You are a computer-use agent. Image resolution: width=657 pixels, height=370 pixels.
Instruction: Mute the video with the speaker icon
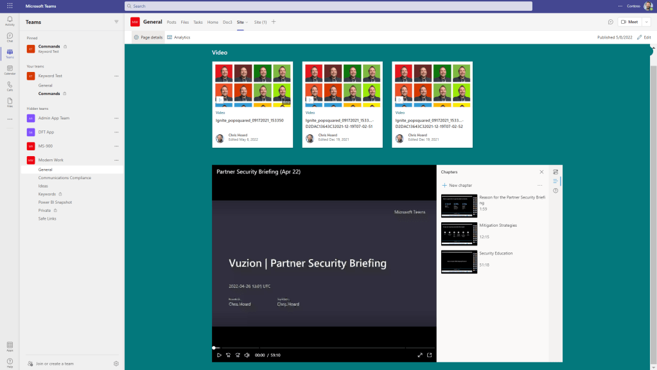pyautogui.click(x=247, y=355)
